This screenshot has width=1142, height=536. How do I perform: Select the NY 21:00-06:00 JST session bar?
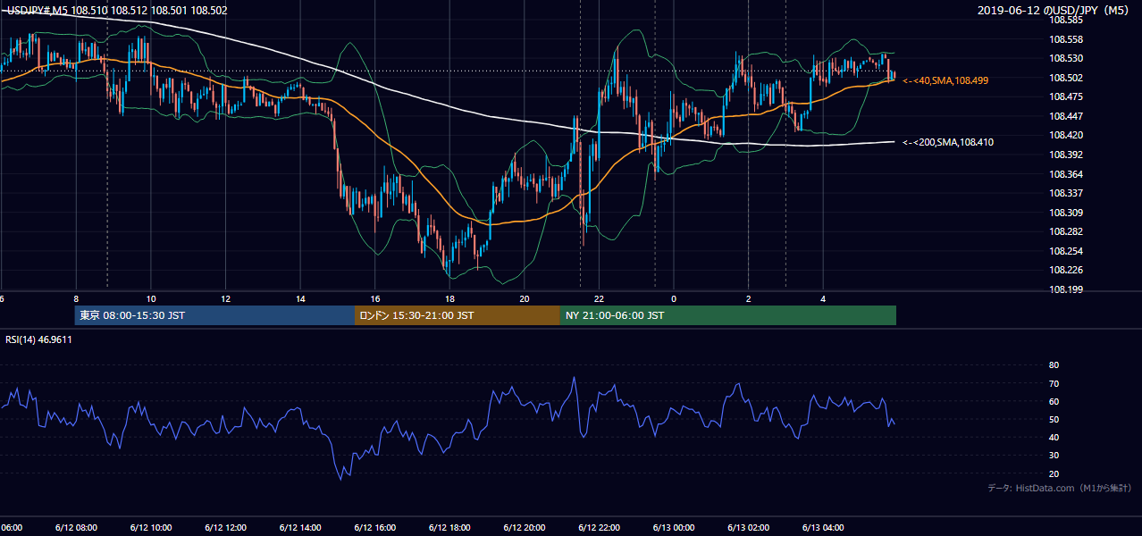(x=728, y=315)
